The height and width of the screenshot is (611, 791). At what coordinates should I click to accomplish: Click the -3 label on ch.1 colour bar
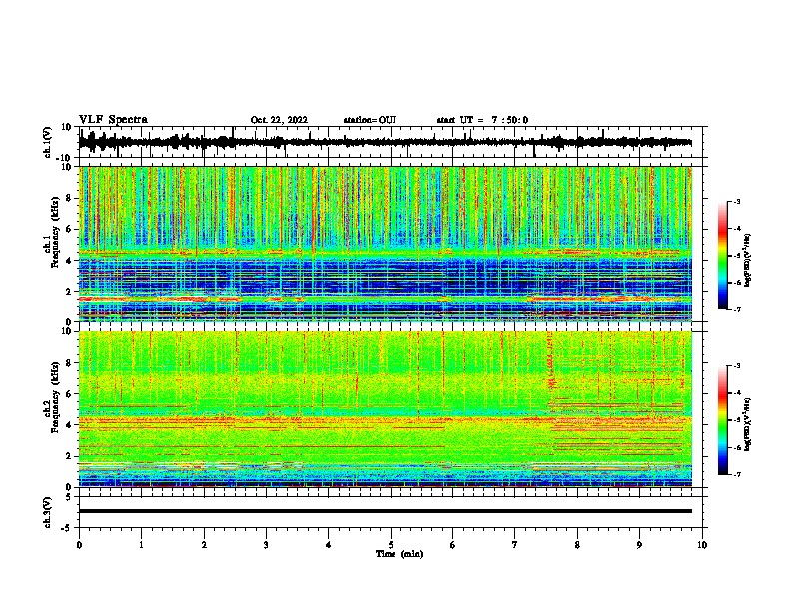737,201
